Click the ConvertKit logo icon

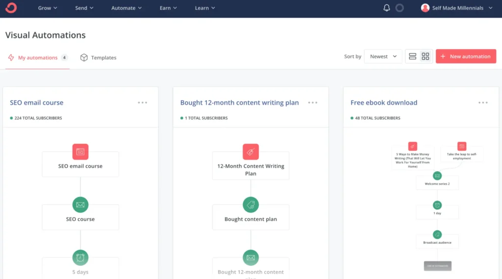11,8
